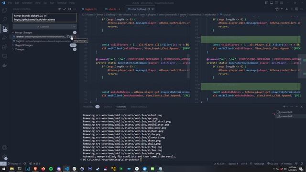This screenshot has width=306, height=172.
Task: Expand the Staged Changes section
Action: [13, 45]
